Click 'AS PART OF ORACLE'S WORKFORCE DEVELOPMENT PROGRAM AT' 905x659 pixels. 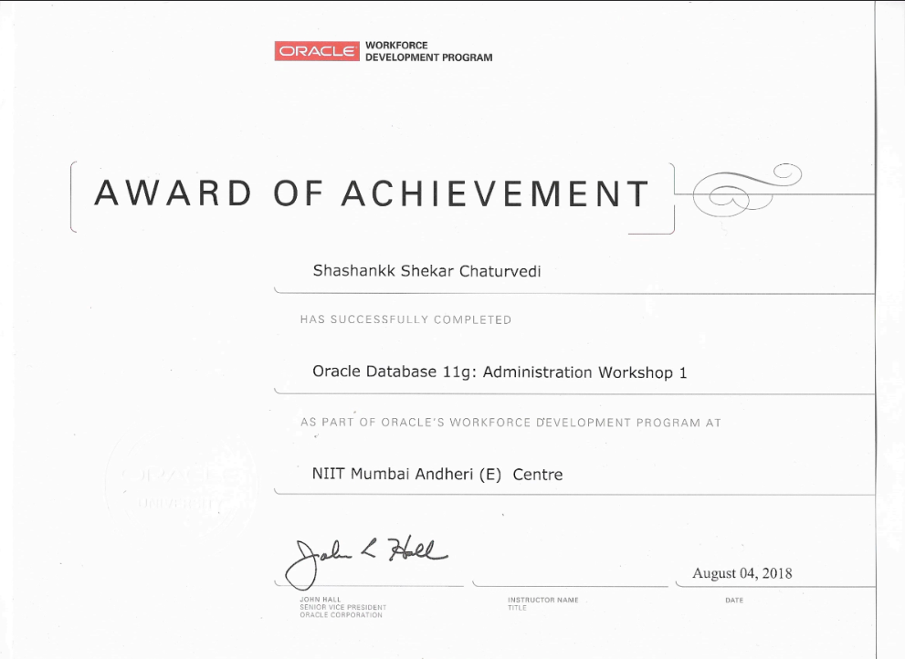[x=510, y=423]
